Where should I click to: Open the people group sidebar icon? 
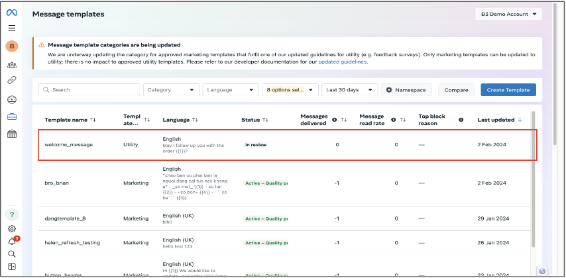pyautogui.click(x=12, y=66)
